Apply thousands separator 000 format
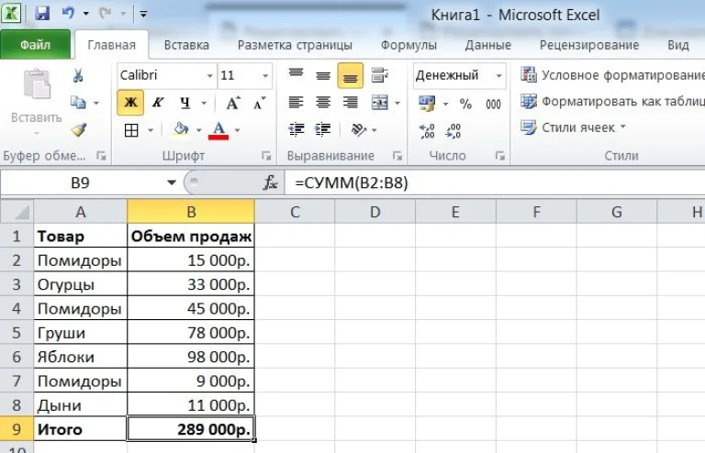This screenshot has width=705, height=453. 493,105
